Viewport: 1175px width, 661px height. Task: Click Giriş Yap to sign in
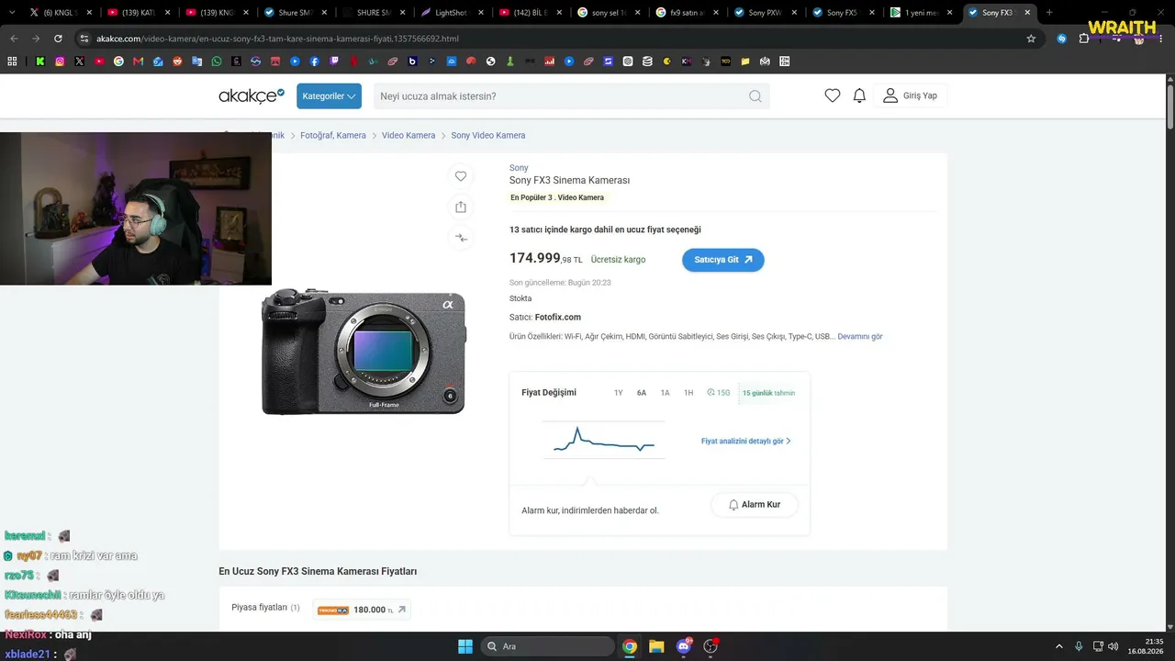click(910, 95)
